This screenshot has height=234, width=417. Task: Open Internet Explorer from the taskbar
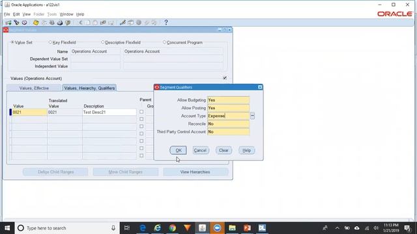(x=158, y=228)
